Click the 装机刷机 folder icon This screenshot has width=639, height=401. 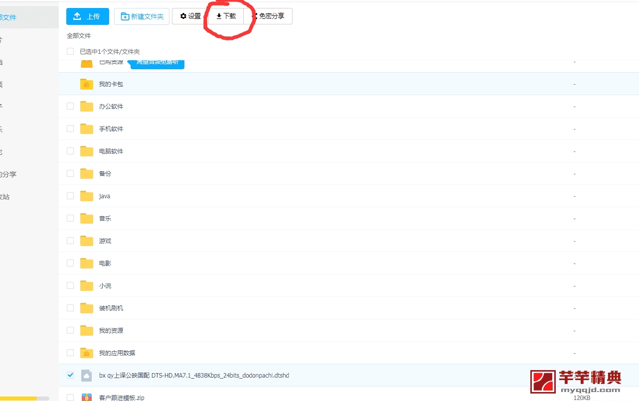pos(87,308)
